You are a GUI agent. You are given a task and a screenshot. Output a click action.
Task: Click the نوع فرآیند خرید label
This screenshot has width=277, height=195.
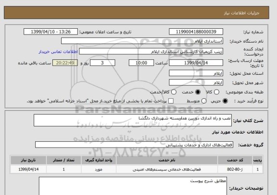click(x=249, y=101)
